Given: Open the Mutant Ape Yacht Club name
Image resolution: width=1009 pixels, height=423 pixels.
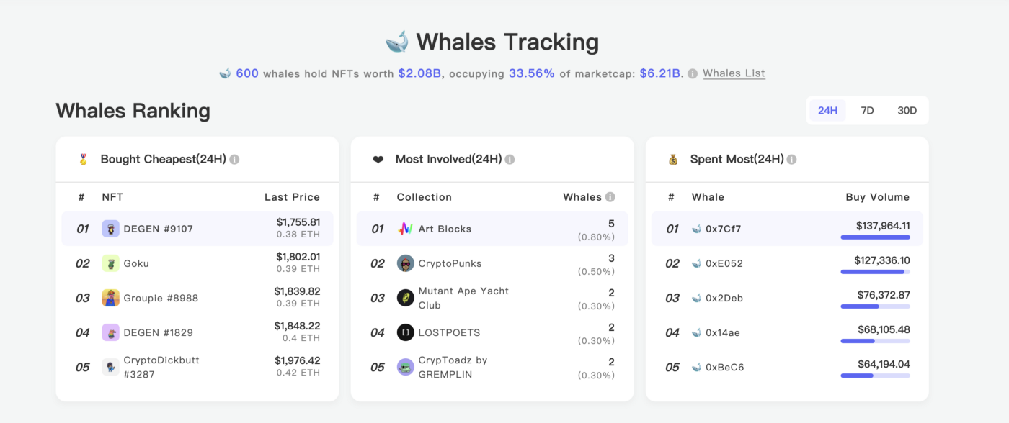Looking at the screenshot, I should (x=463, y=298).
